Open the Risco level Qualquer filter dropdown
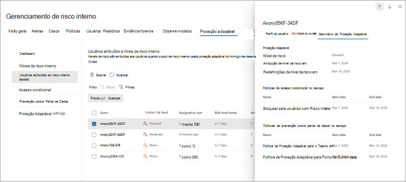The height and width of the screenshot is (182, 406). click(105, 98)
